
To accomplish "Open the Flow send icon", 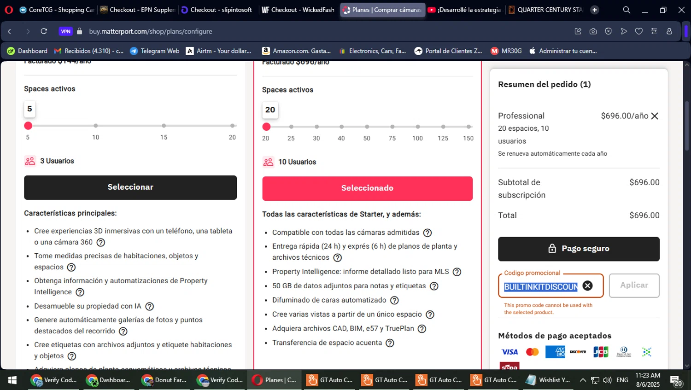I will point(624,31).
